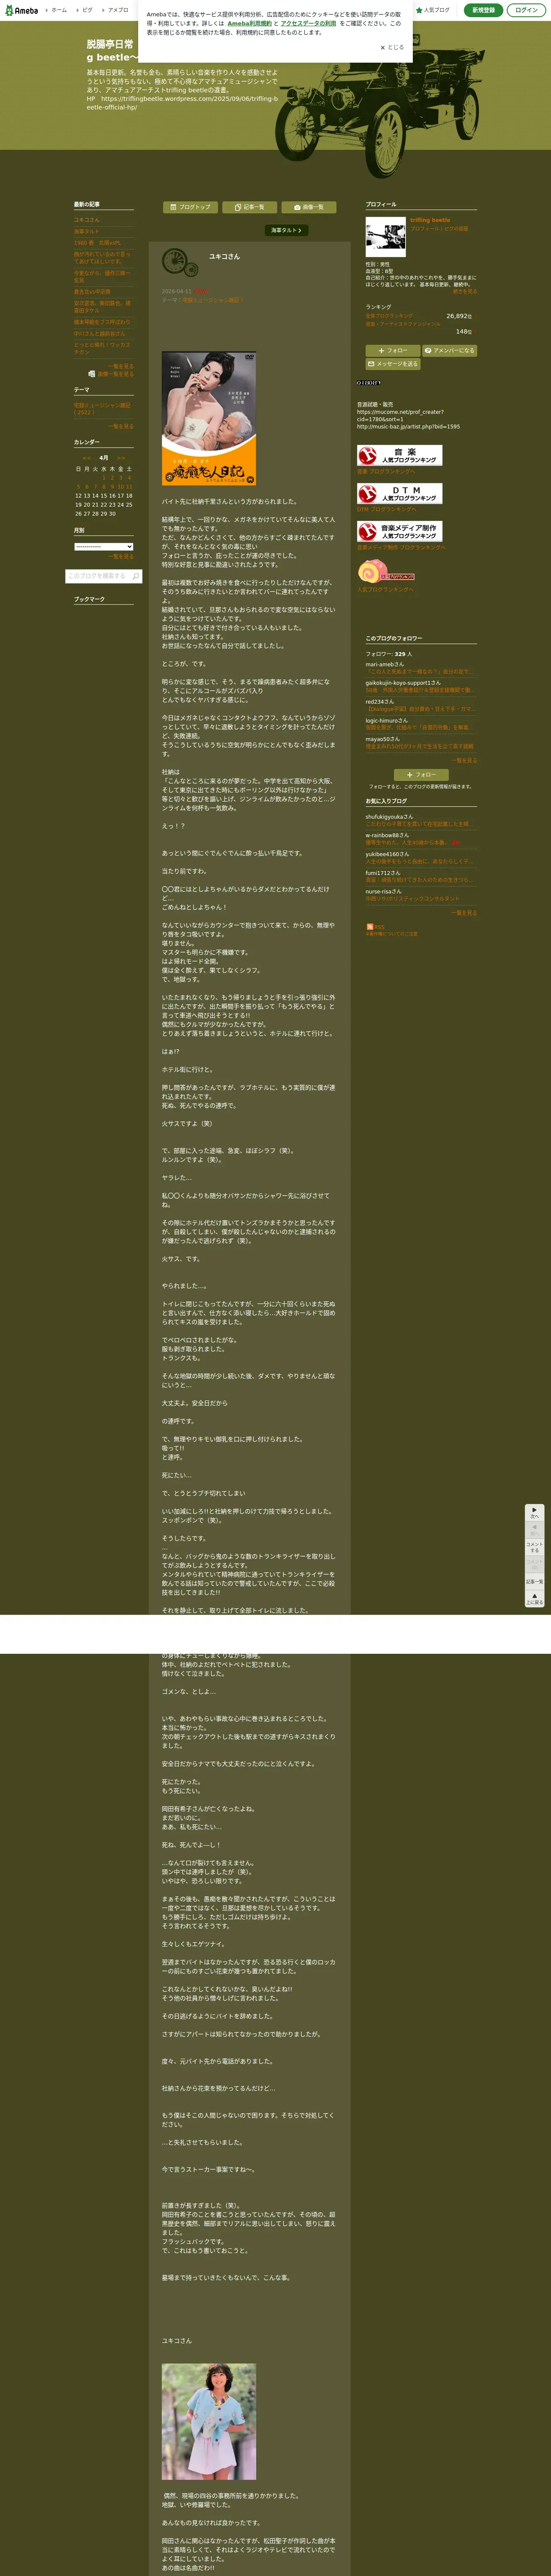Open follower mari-ameb's blog link
The width and height of the screenshot is (551, 2576).
coord(385,664)
